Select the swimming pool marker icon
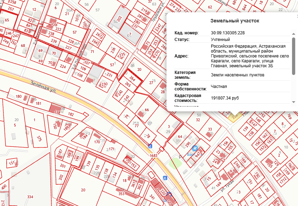 pyautogui.click(x=195, y=148)
